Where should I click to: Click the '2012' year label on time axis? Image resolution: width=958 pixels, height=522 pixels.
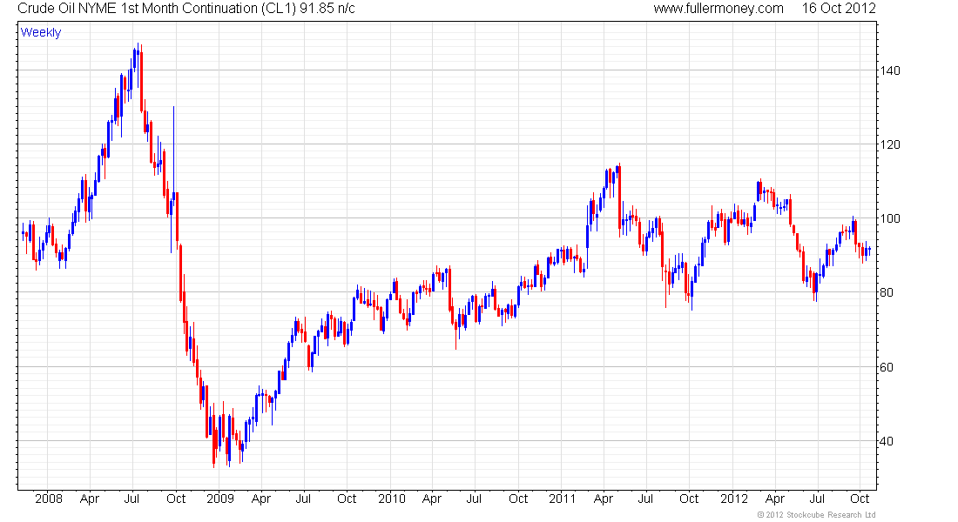point(734,499)
